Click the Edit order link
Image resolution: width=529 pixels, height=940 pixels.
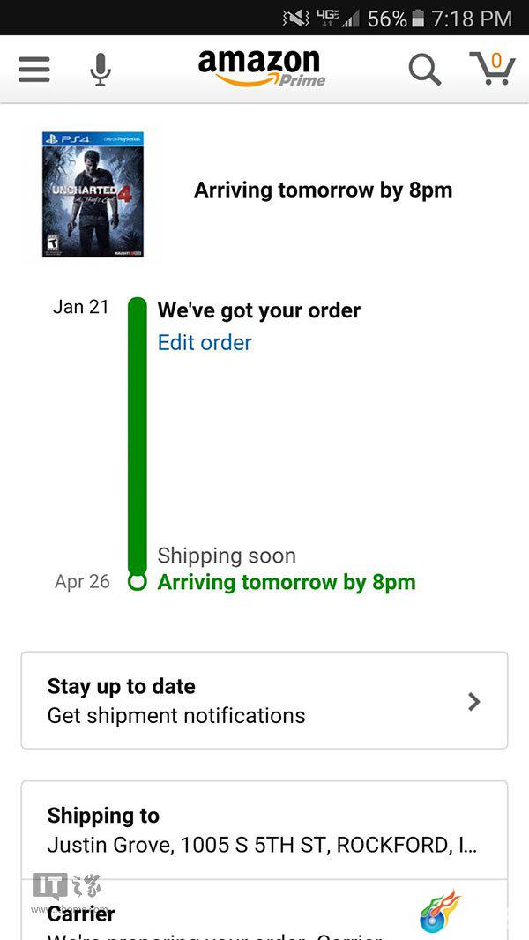click(205, 342)
